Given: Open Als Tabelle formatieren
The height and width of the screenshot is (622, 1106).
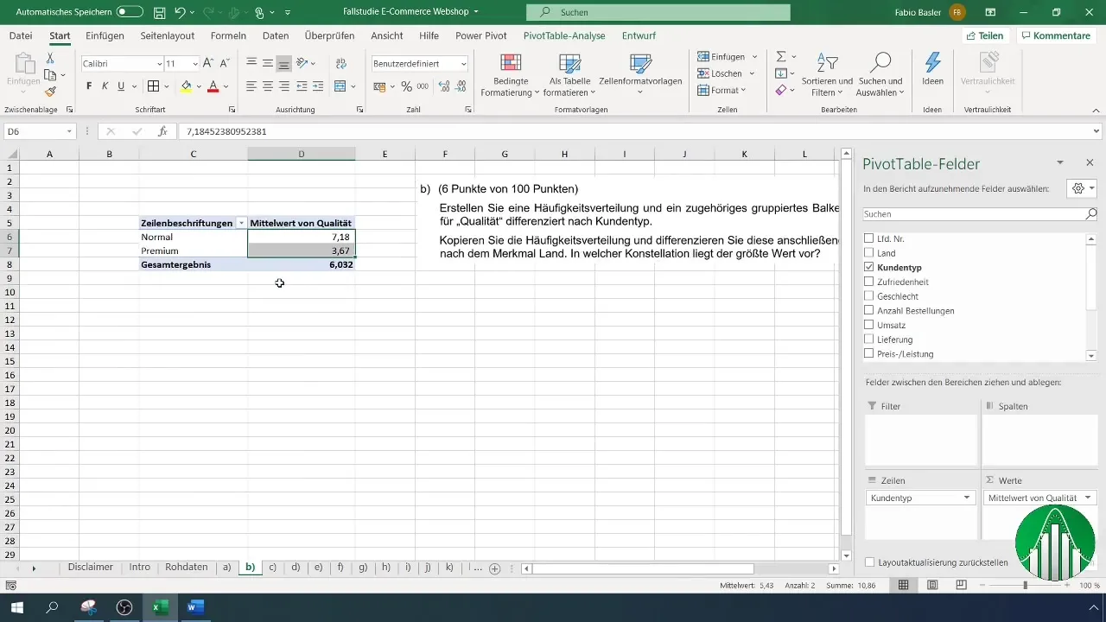Looking at the screenshot, I should (569, 75).
